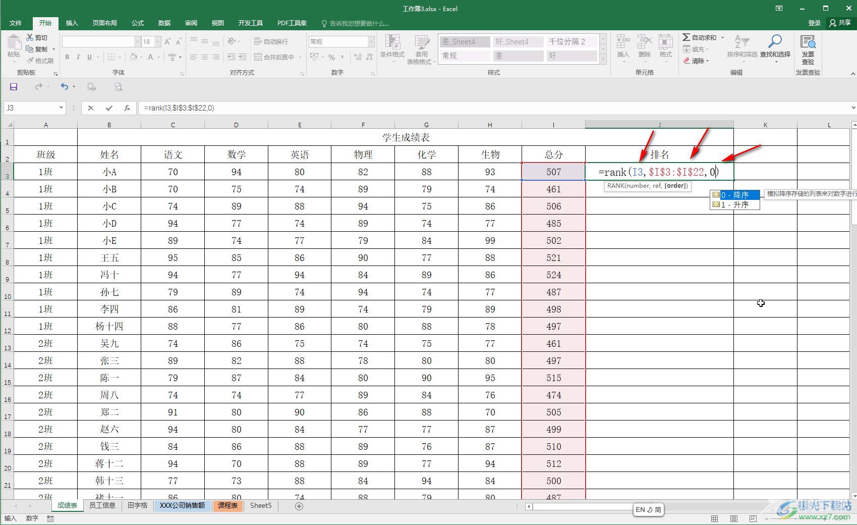Open Insert Function fx dialog
This screenshot has width=857, height=525.
(127, 108)
